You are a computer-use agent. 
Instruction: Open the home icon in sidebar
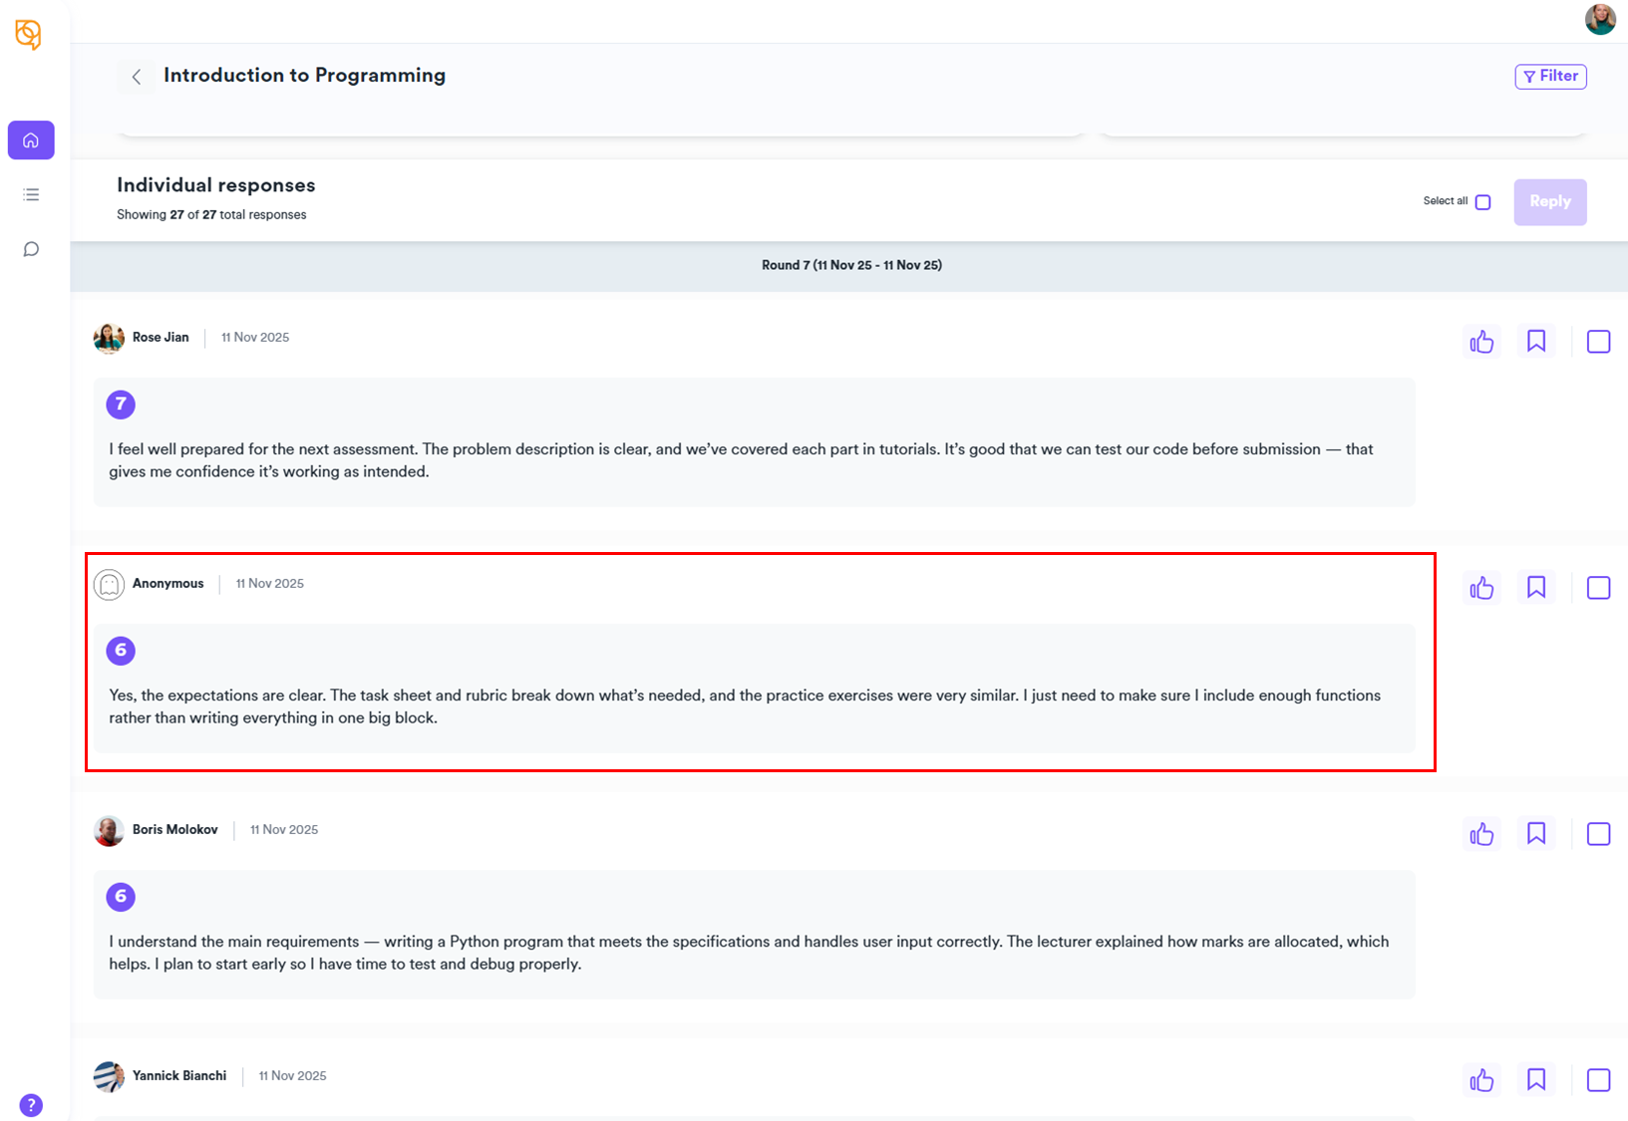[31, 140]
